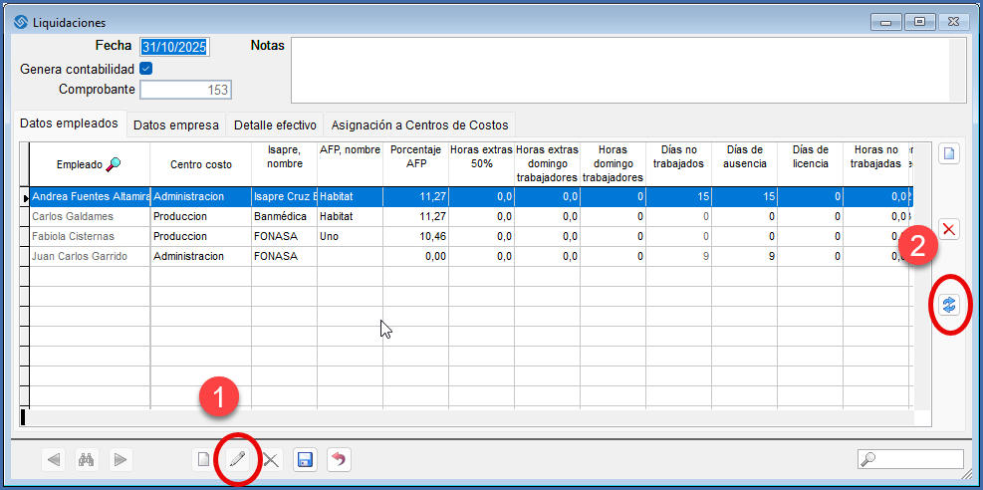Click the Comprobante number field
This screenshot has height=490, width=983.
(x=185, y=90)
